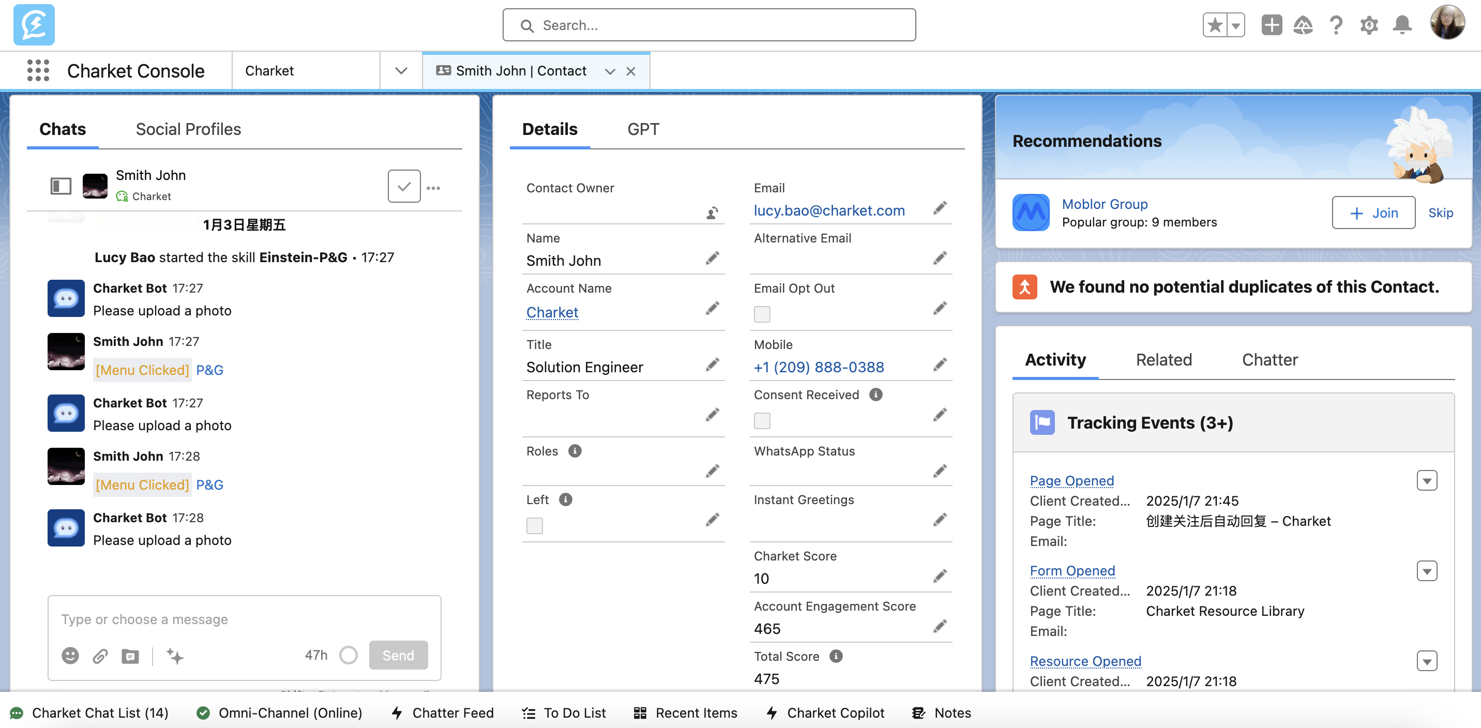Join the Moblor Group
Image resolution: width=1481 pixels, height=728 pixels.
point(1373,213)
